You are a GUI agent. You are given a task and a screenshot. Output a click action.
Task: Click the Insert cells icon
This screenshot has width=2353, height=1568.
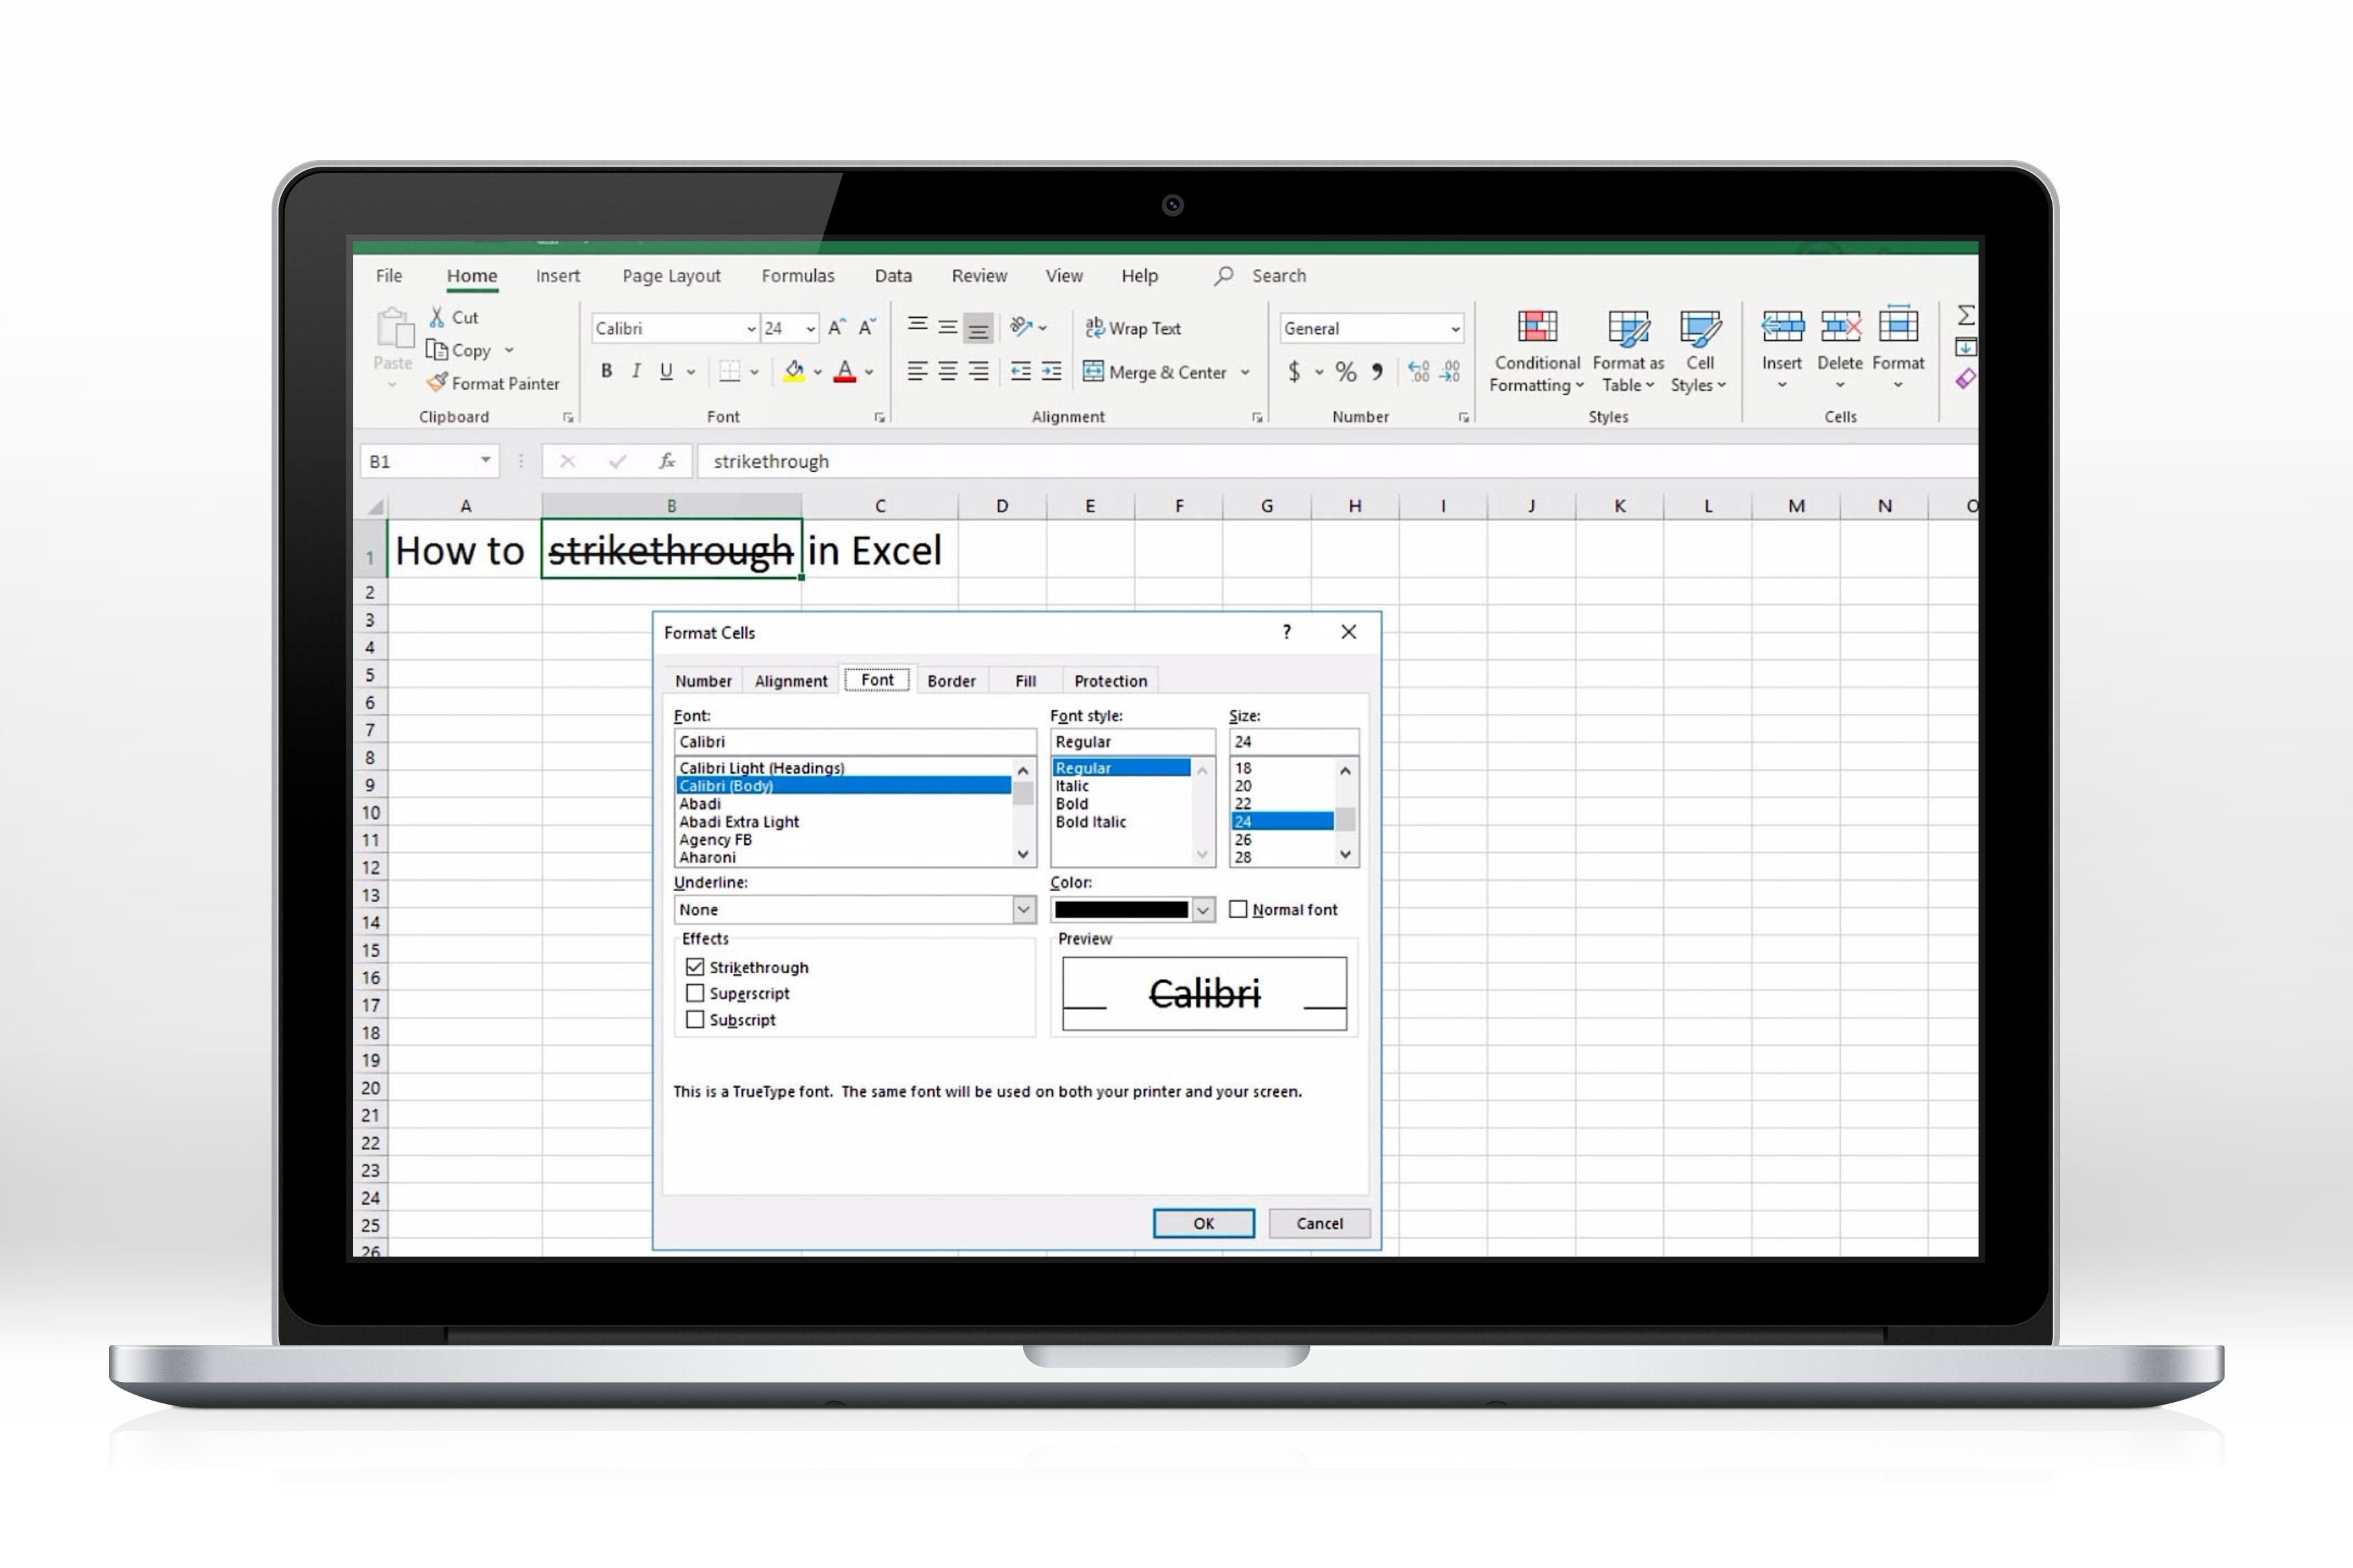[1782, 326]
